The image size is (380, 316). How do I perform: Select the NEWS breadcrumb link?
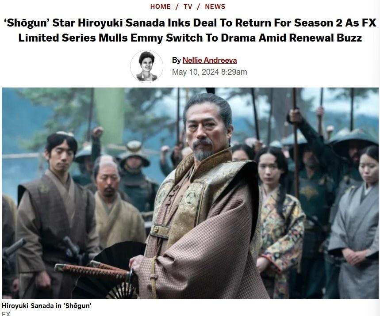(215, 7)
